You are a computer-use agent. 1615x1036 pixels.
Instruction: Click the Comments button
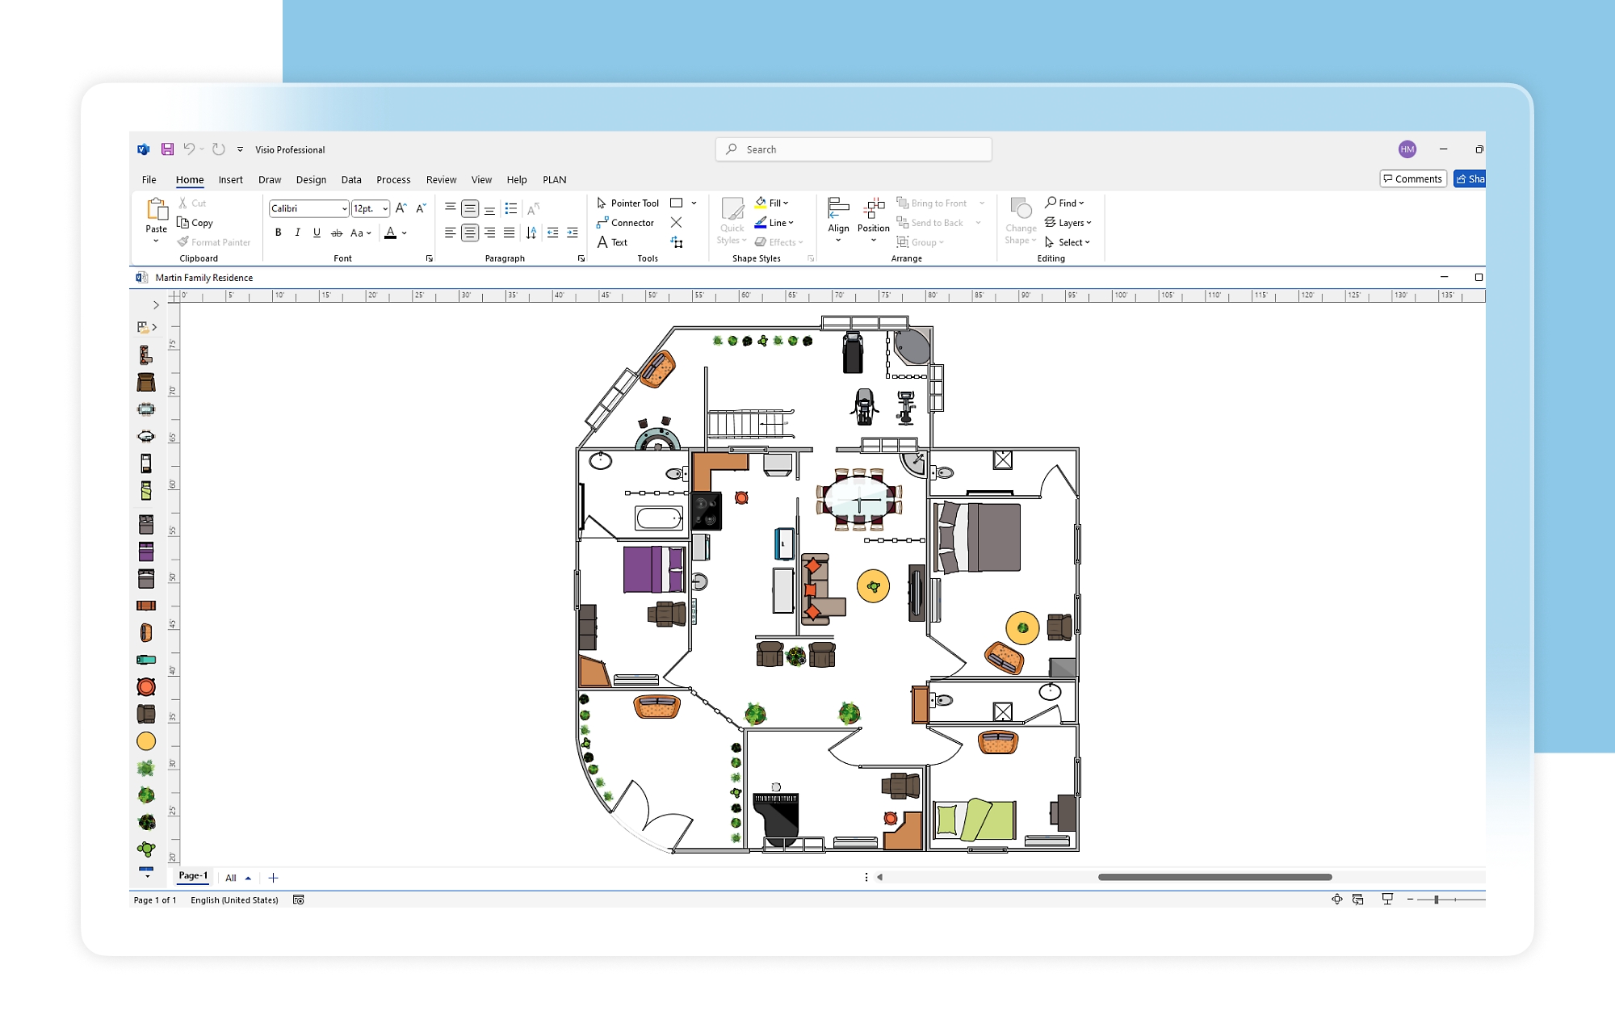point(1412,179)
